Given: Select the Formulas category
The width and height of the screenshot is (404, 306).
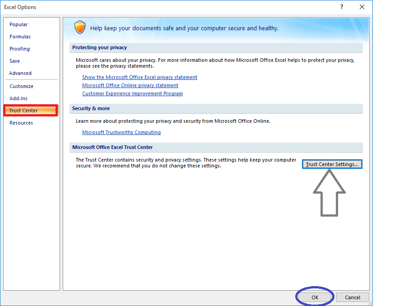Looking at the screenshot, I should pyautogui.click(x=20, y=37).
